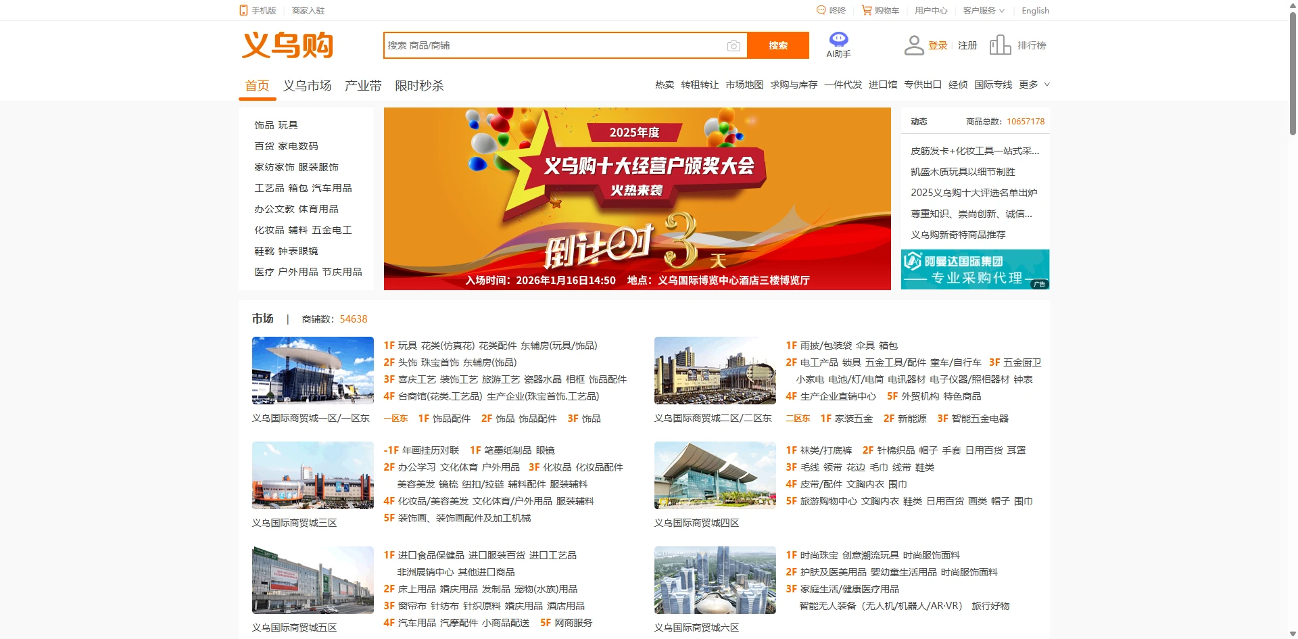Open the 饰品 玩具 category menu
The image size is (1298, 639).
[x=276, y=125]
